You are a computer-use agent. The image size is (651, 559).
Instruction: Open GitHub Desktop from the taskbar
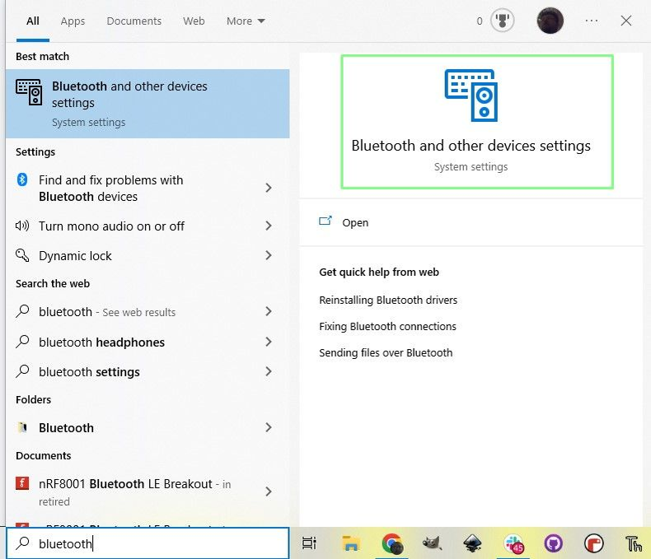pos(554,543)
